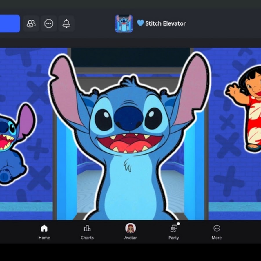Open the friends group icon button

point(31,23)
